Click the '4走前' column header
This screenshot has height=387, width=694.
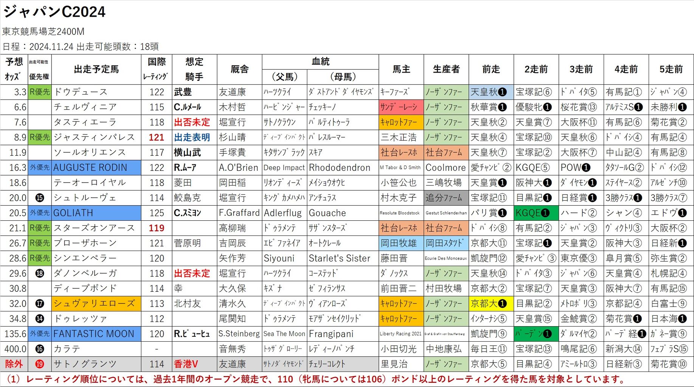coord(626,69)
